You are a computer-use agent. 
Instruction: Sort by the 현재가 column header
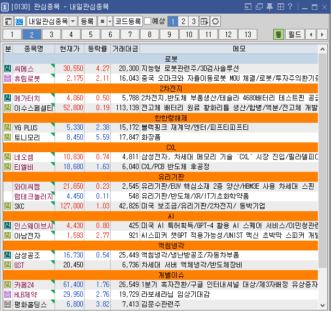(x=70, y=49)
